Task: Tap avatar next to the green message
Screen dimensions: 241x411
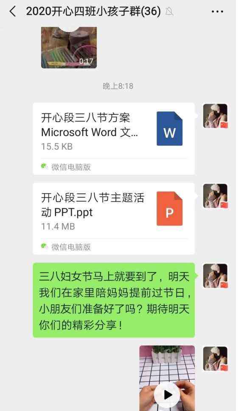Action: [216, 276]
